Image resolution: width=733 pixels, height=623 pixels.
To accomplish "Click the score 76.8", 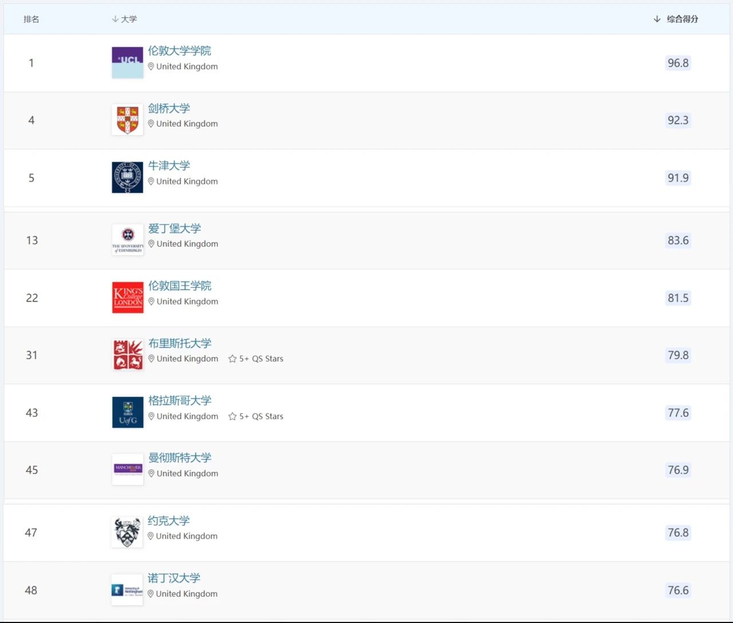I will point(678,533).
